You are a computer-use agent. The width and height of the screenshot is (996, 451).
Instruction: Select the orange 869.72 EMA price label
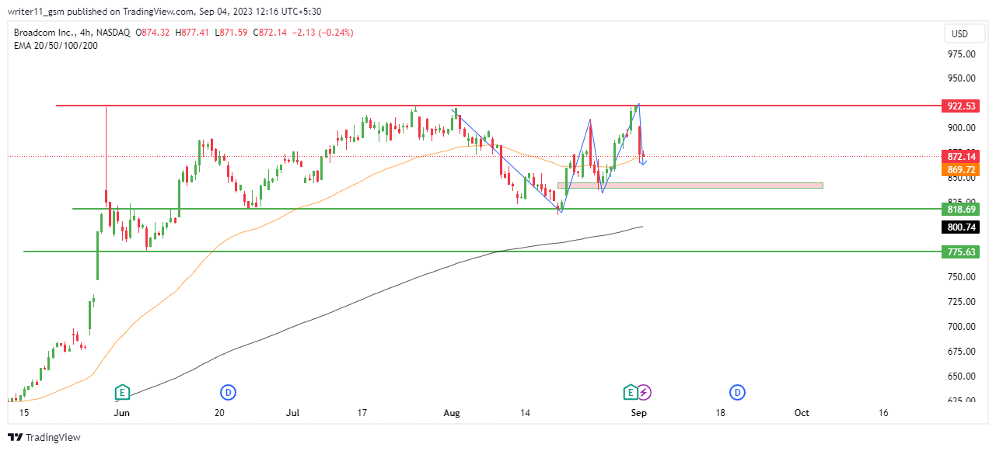[x=961, y=169]
